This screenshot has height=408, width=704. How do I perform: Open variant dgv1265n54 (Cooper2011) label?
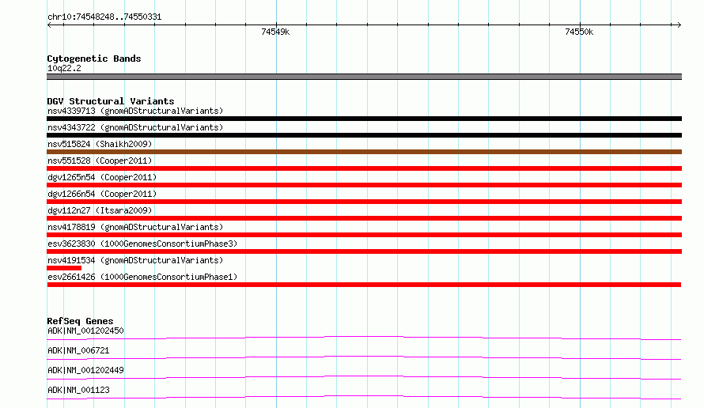point(102,177)
